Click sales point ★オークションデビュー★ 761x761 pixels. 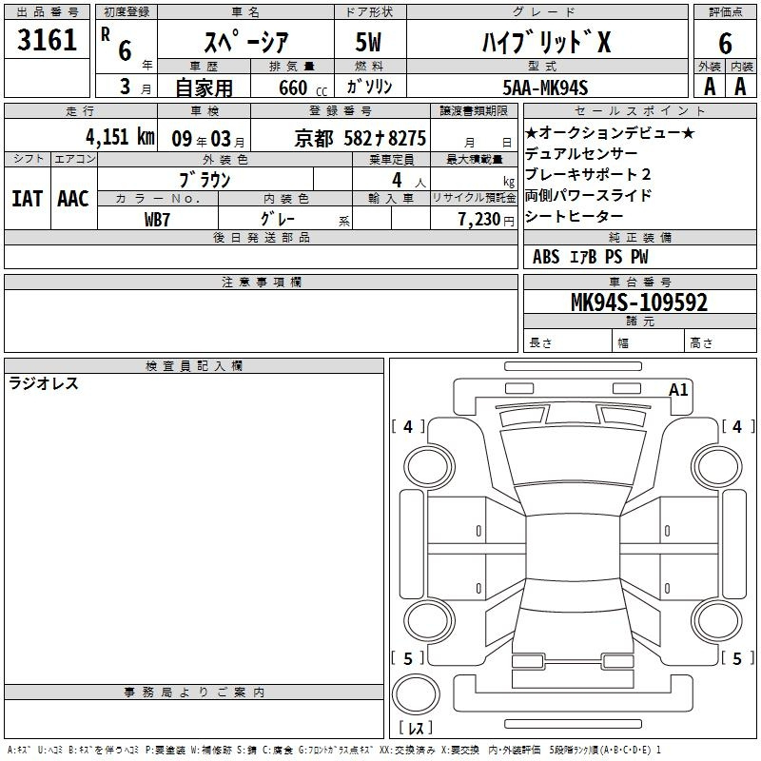point(610,133)
